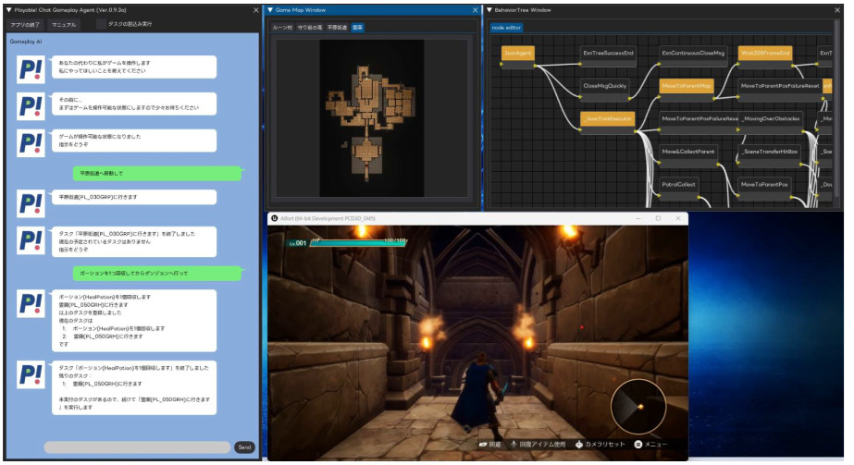
Task: Click the message ゲームが操作可能な状態になりました
Action: (x=134, y=141)
